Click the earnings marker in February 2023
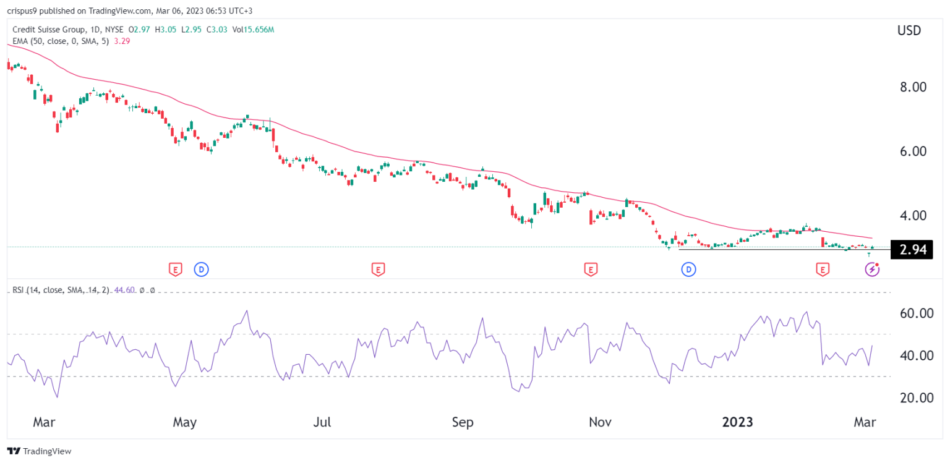 (822, 269)
